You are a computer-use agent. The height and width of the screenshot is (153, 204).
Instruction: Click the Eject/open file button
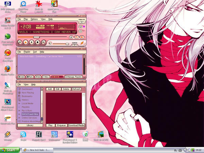(x=71, y=37)
